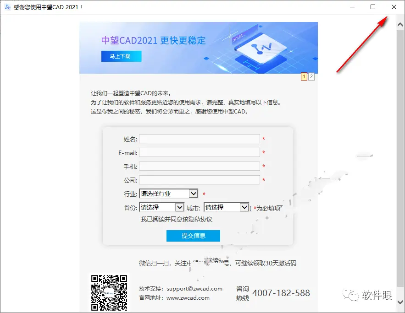Maximize the 中望CAD 2021 window

coord(373,7)
